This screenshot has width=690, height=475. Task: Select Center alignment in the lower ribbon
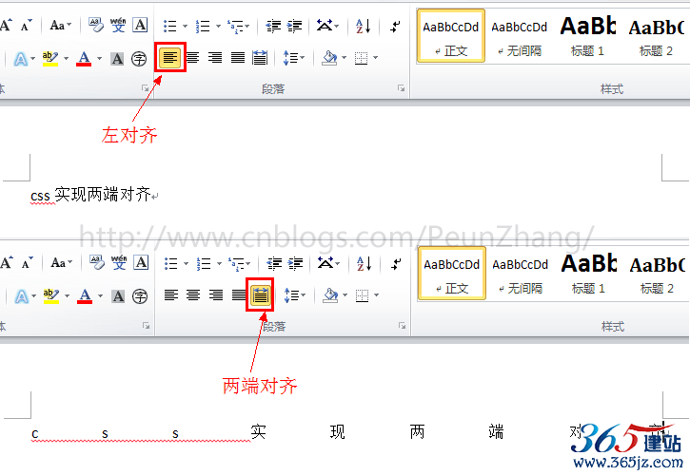coord(193,294)
